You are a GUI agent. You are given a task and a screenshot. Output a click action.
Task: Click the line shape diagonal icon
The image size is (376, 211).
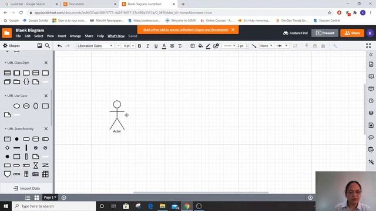(x=254, y=46)
